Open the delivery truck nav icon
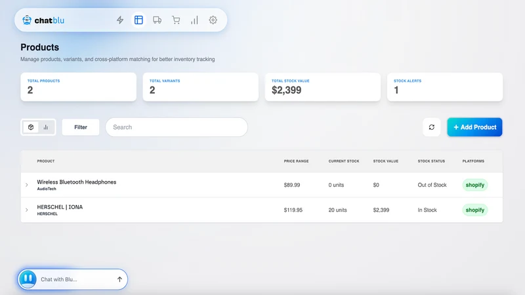 tap(157, 20)
